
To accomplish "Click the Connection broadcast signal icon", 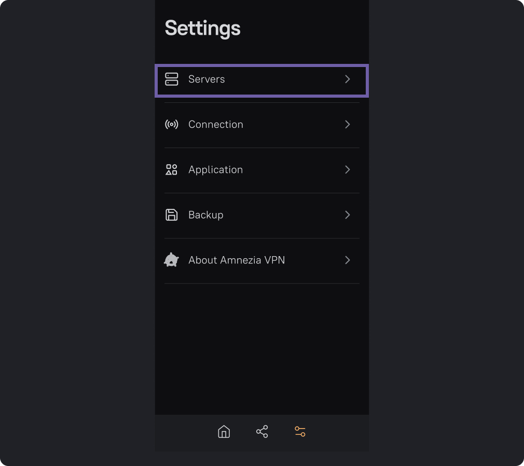I will click(171, 125).
